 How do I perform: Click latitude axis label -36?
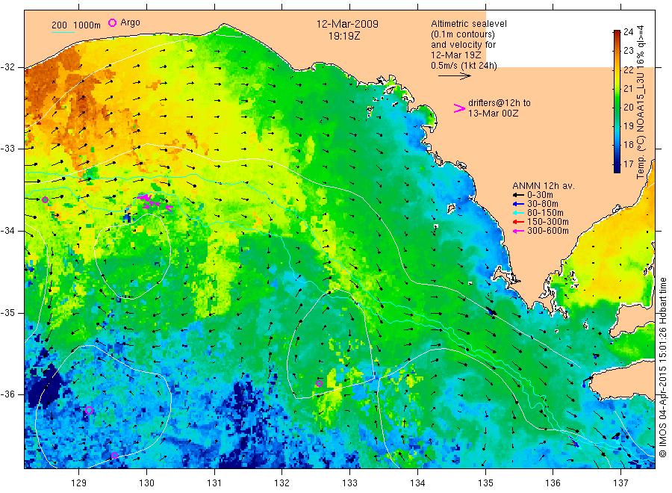[x=7, y=394]
